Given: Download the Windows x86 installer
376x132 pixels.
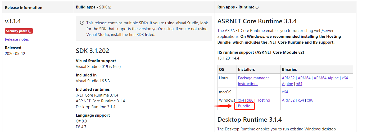Looking at the screenshot, I should [250, 100].
